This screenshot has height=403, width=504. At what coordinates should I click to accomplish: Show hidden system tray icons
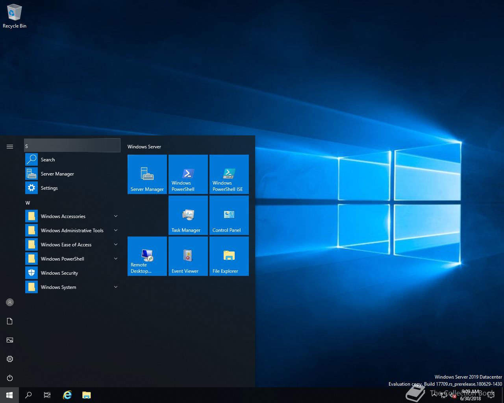(x=434, y=395)
